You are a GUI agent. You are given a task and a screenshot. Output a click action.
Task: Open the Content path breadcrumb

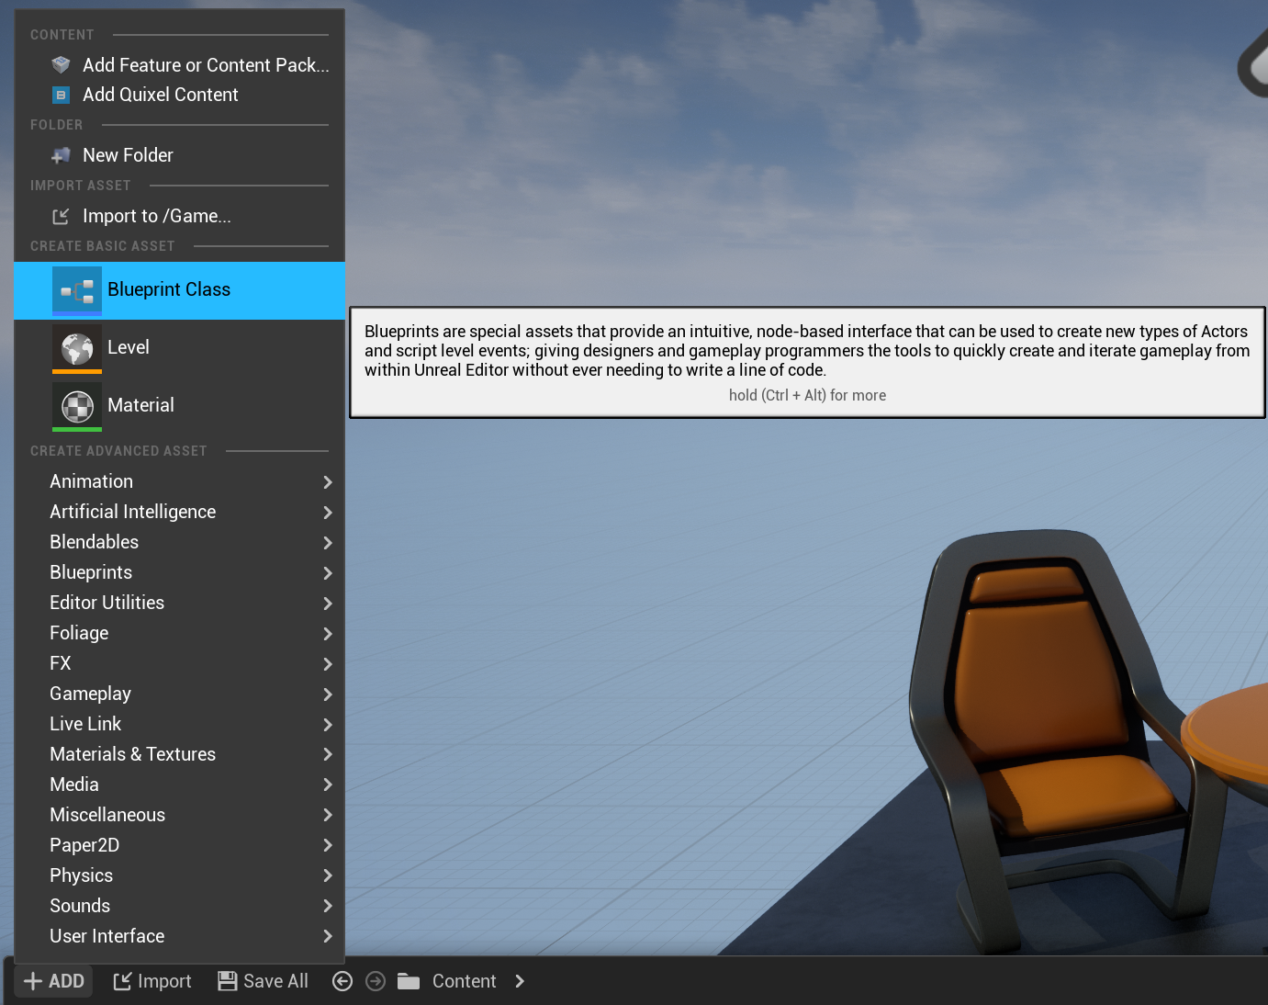(464, 981)
